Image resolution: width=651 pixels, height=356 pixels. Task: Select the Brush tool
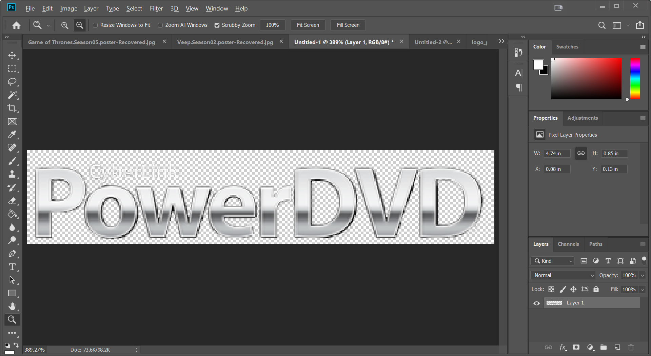12,161
